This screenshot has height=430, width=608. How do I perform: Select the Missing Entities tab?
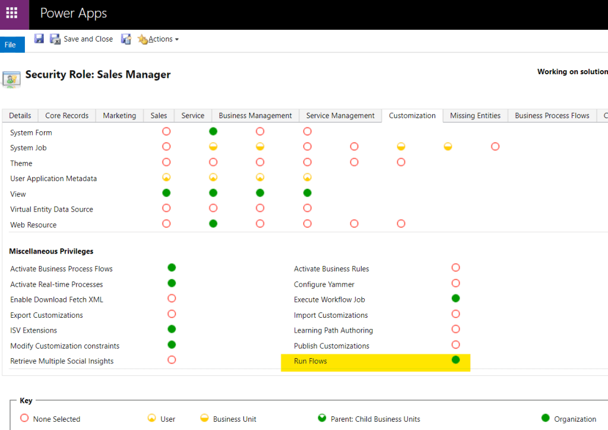click(x=475, y=116)
